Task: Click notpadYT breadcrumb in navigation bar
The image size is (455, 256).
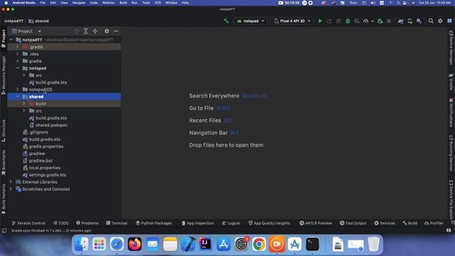Action: (14, 21)
